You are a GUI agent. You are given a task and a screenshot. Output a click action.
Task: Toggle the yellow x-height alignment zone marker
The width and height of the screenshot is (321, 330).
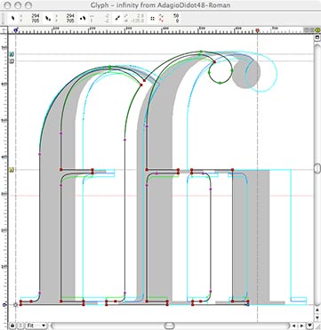tap(12, 170)
